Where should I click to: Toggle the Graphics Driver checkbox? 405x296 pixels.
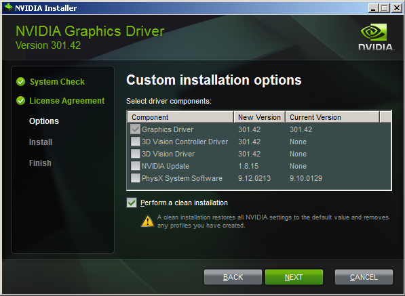click(x=136, y=129)
